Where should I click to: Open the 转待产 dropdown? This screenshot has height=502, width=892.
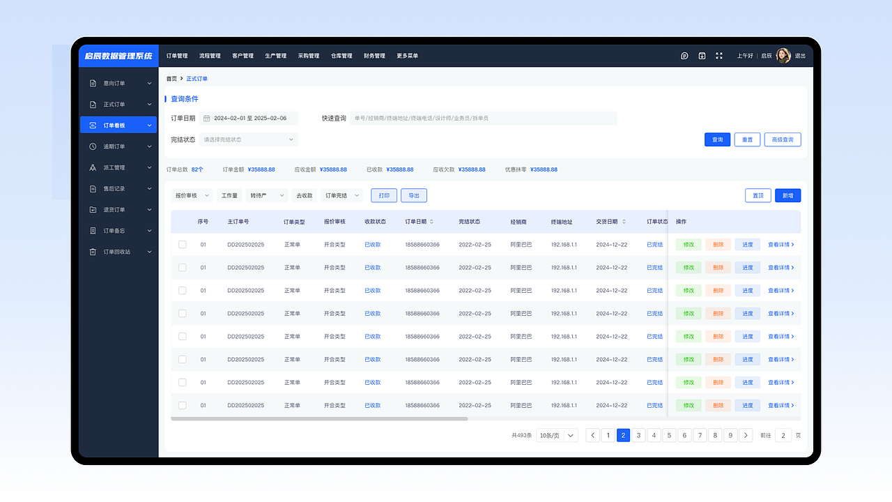click(x=267, y=196)
